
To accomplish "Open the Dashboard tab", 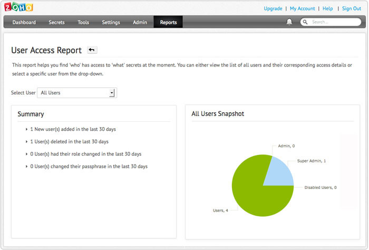I will [x=24, y=22].
